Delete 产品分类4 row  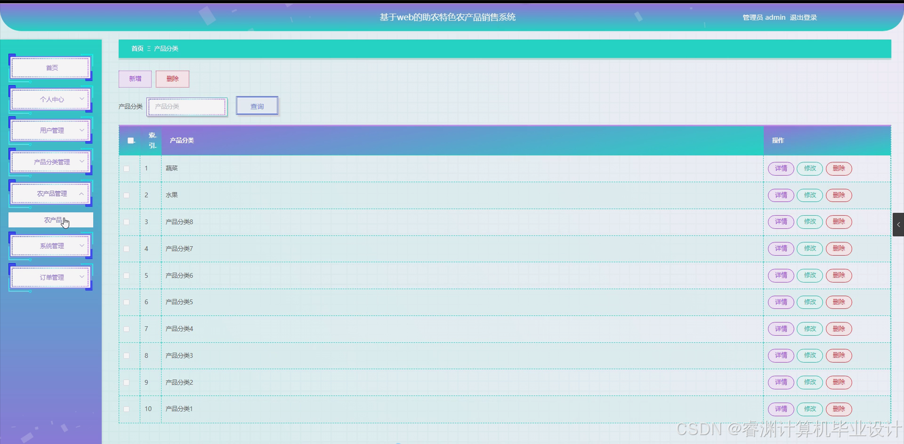(839, 329)
